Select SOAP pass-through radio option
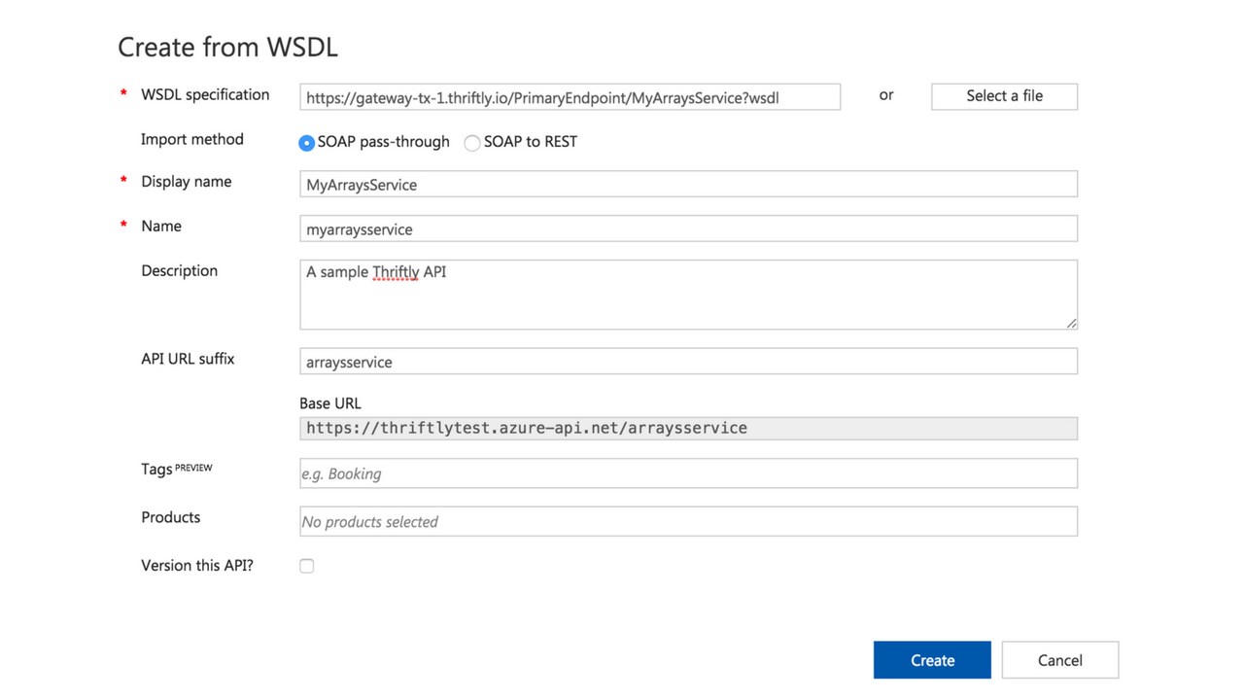 (307, 143)
